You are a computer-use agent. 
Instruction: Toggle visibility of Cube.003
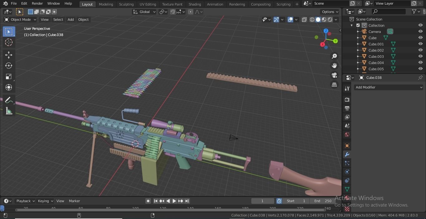click(420, 57)
